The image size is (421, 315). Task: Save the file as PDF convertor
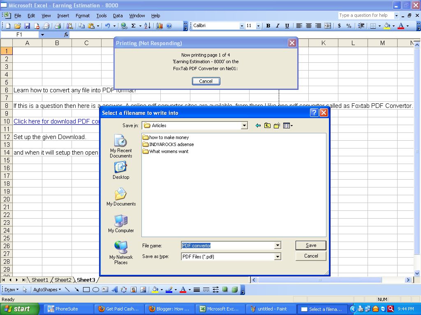point(310,245)
